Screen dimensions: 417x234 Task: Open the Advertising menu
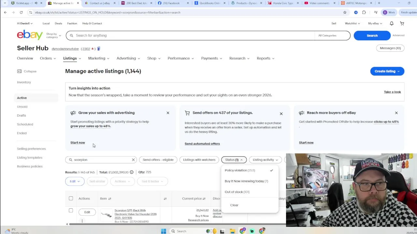click(128, 58)
